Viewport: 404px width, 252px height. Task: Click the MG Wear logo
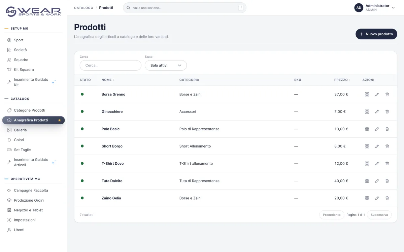tap(33, 11)
